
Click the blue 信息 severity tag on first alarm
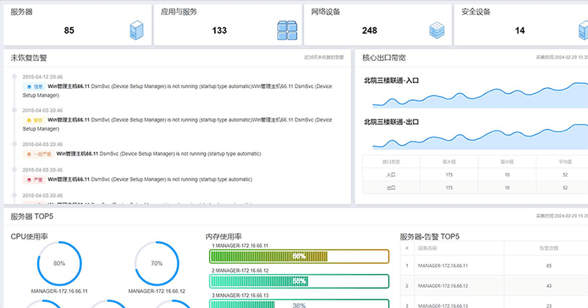(x=39, y=87)
